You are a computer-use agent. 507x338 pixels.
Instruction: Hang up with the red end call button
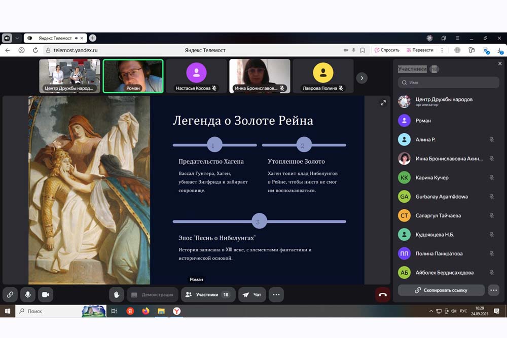click(382, 294)
